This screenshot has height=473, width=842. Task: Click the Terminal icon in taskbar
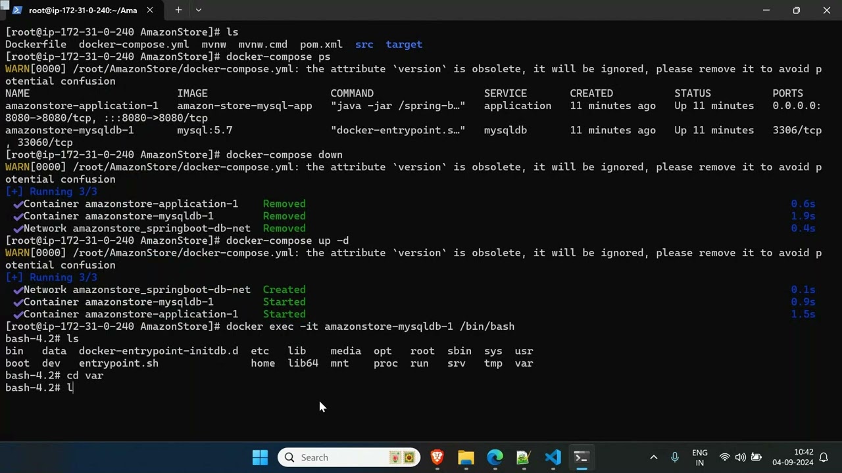582,457
